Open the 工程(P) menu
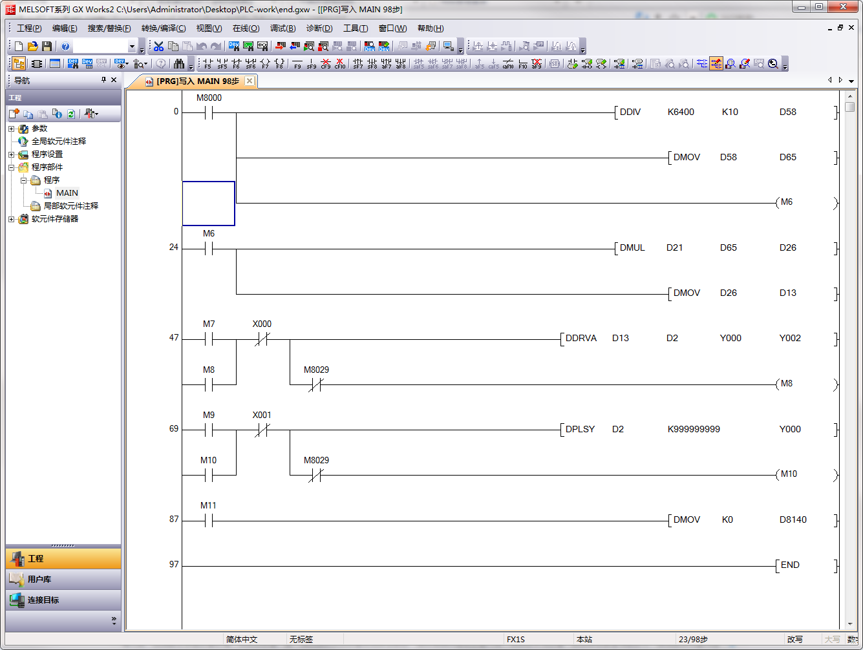 [x=29, y=28]
